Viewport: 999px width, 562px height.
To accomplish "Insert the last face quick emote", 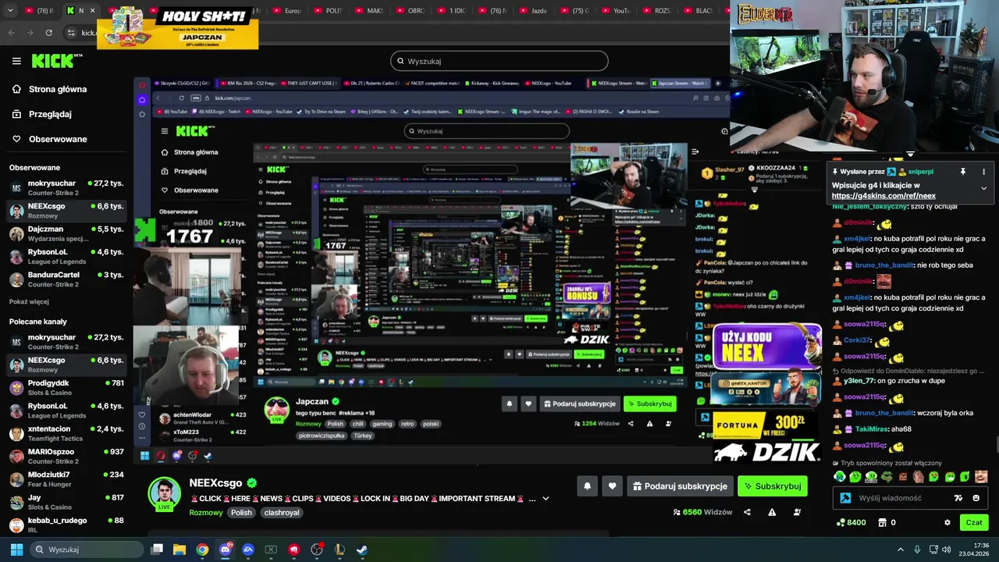I will point(981,476).
